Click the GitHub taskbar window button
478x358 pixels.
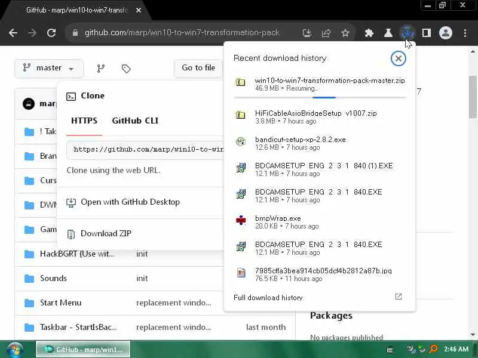83,350
